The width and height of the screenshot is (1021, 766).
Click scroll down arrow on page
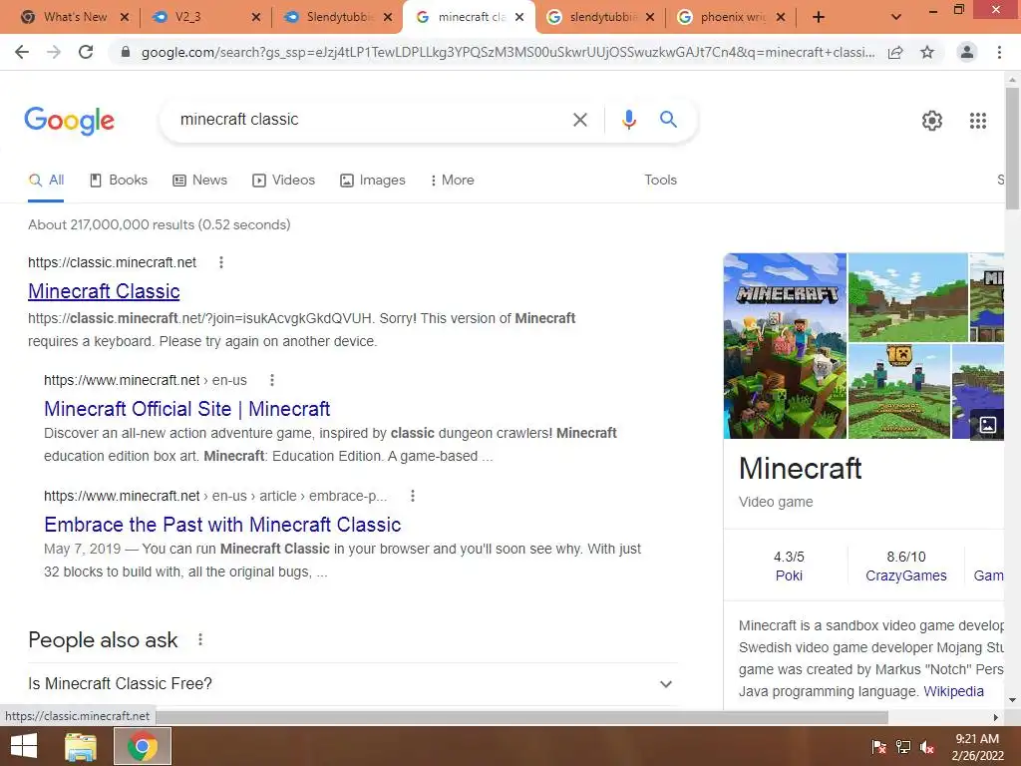(x=1012, y=701)
